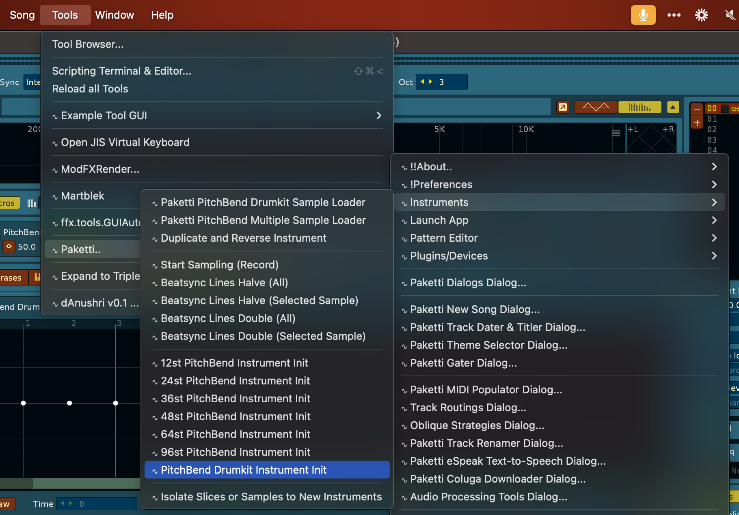Click the microphone dictation icon
The image size is (739, 515).
pyautogui.click(x=643, y=15)
